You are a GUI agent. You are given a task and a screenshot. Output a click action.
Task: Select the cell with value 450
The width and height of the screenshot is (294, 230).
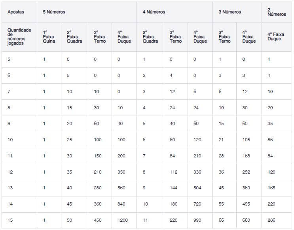(98, 220)
